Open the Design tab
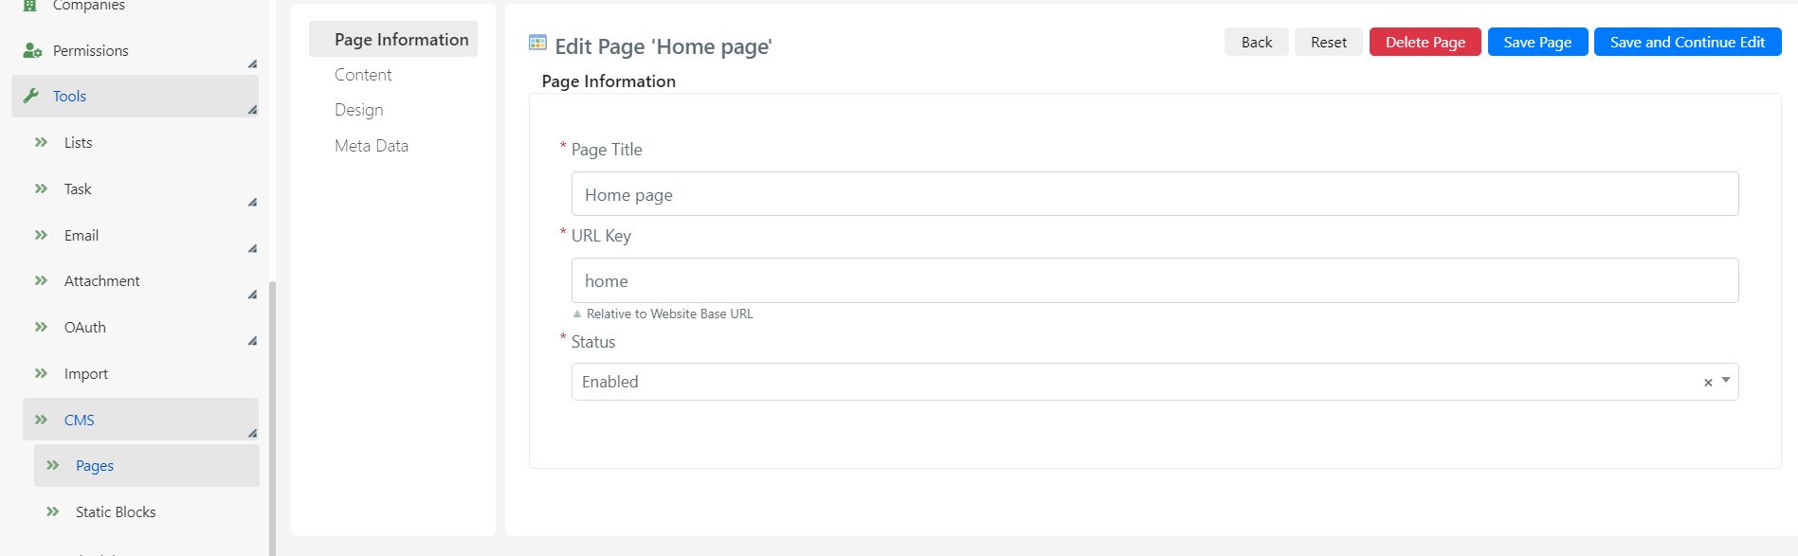 359,110
